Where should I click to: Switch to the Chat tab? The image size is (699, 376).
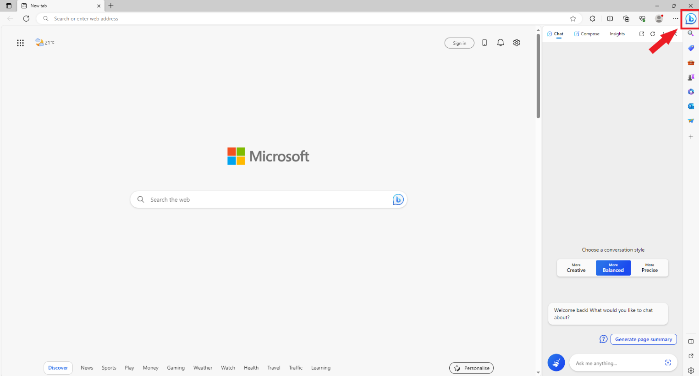click(x=555, y=34)
